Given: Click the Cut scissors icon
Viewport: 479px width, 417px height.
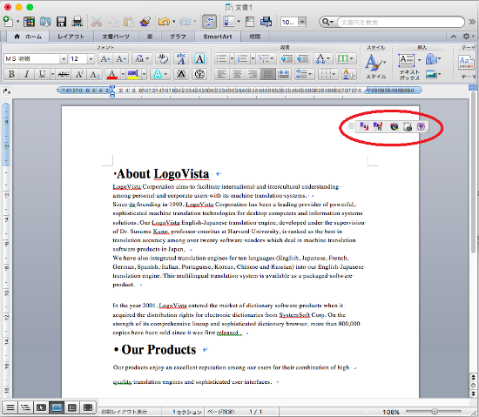Looking at the screenshot, I should tap(97, 22).
